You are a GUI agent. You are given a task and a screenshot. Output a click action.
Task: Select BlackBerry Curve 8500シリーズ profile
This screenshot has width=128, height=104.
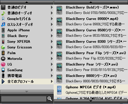tap(91, 33)
